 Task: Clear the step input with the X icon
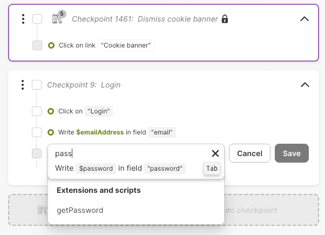pyautogui.click(x=215, y=153)
